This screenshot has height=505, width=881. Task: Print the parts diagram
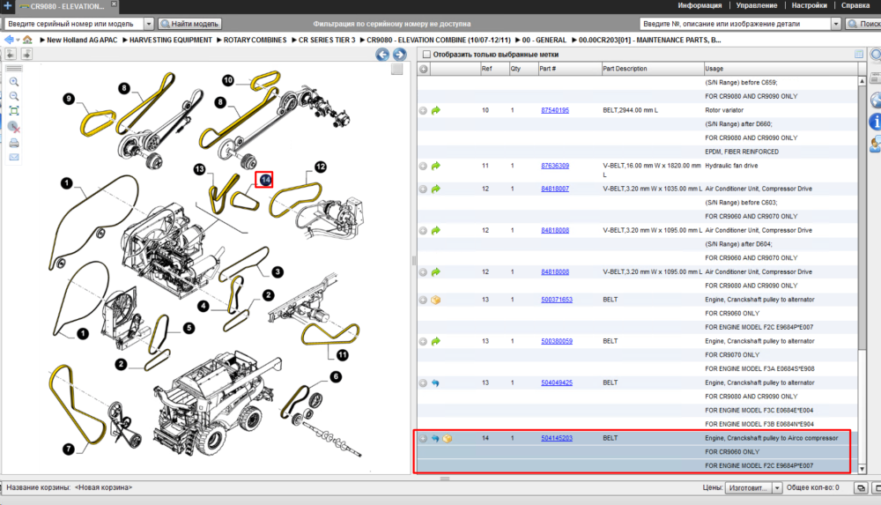click(14, 143)
